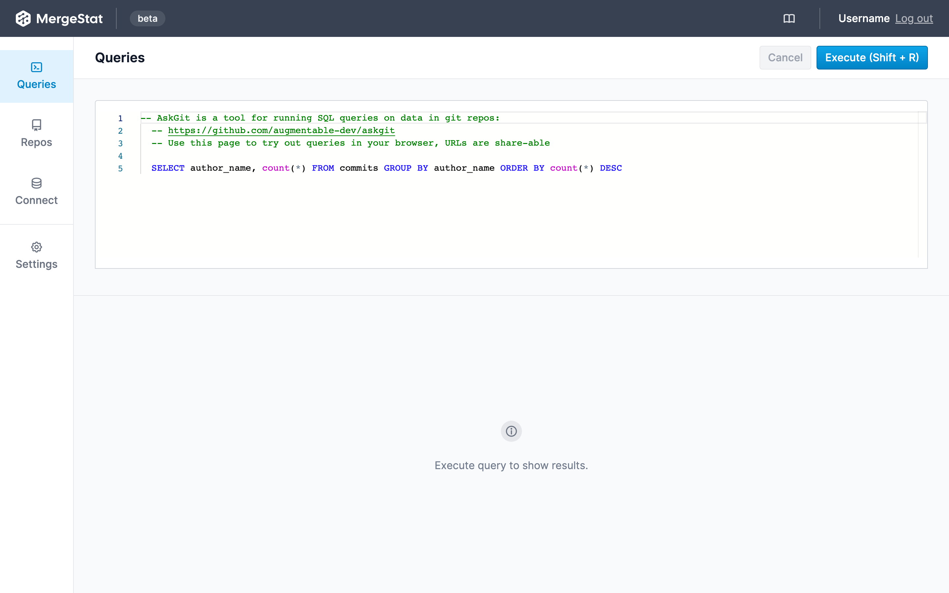
Task: Open Connect via the database icon
Action: [x=37, y=183]
